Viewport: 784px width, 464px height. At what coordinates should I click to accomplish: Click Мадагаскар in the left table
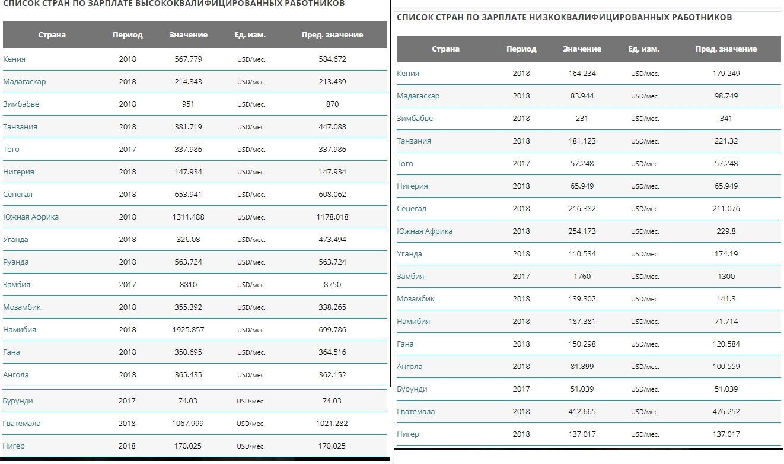click(24, 82)
